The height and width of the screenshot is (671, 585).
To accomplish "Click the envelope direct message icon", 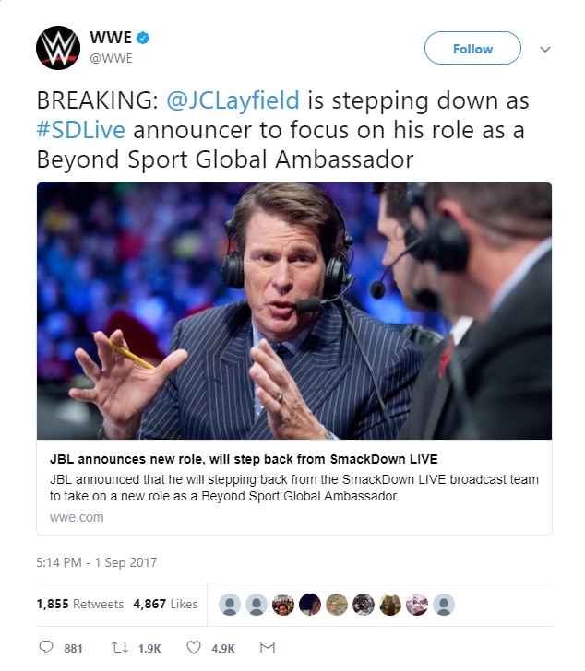I will tap(268, 647).
